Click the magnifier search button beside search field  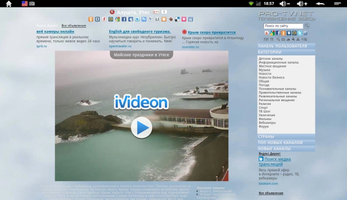click(307, 26)
